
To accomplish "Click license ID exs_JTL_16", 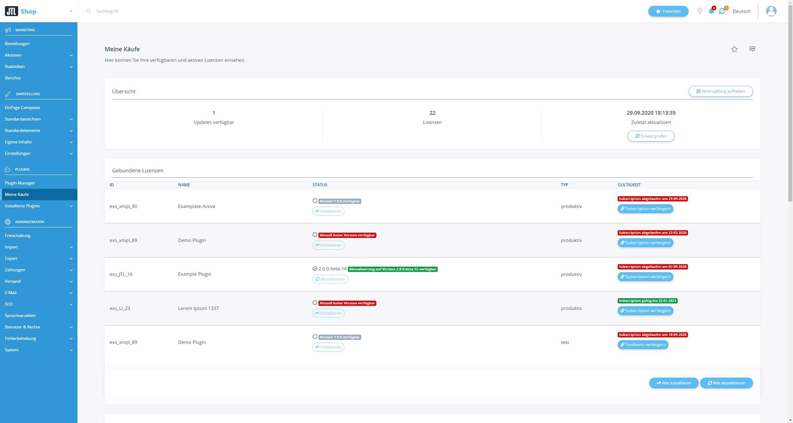I will click(x=121, y=274).
